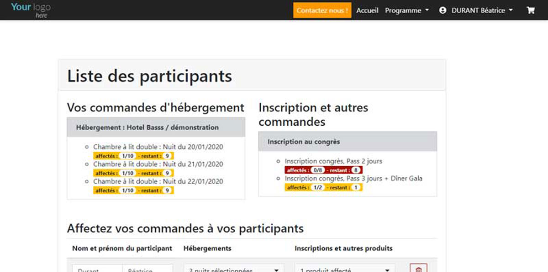Viewport: 548px width, 272px height.
Task: Click the "Liste des participants" heading
Action: [150, 76]
